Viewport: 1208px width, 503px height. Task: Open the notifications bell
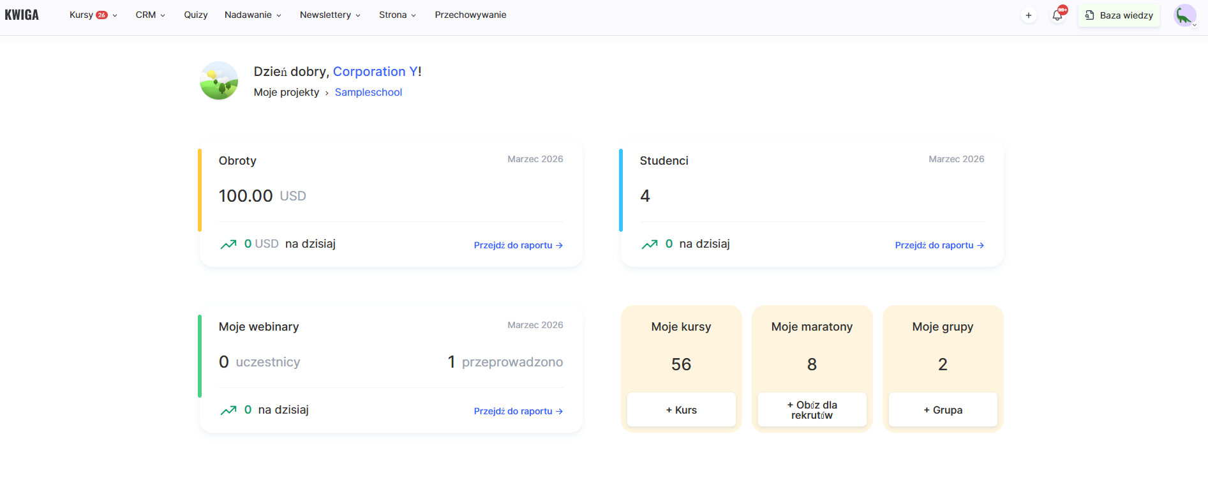click(1057, 15)
